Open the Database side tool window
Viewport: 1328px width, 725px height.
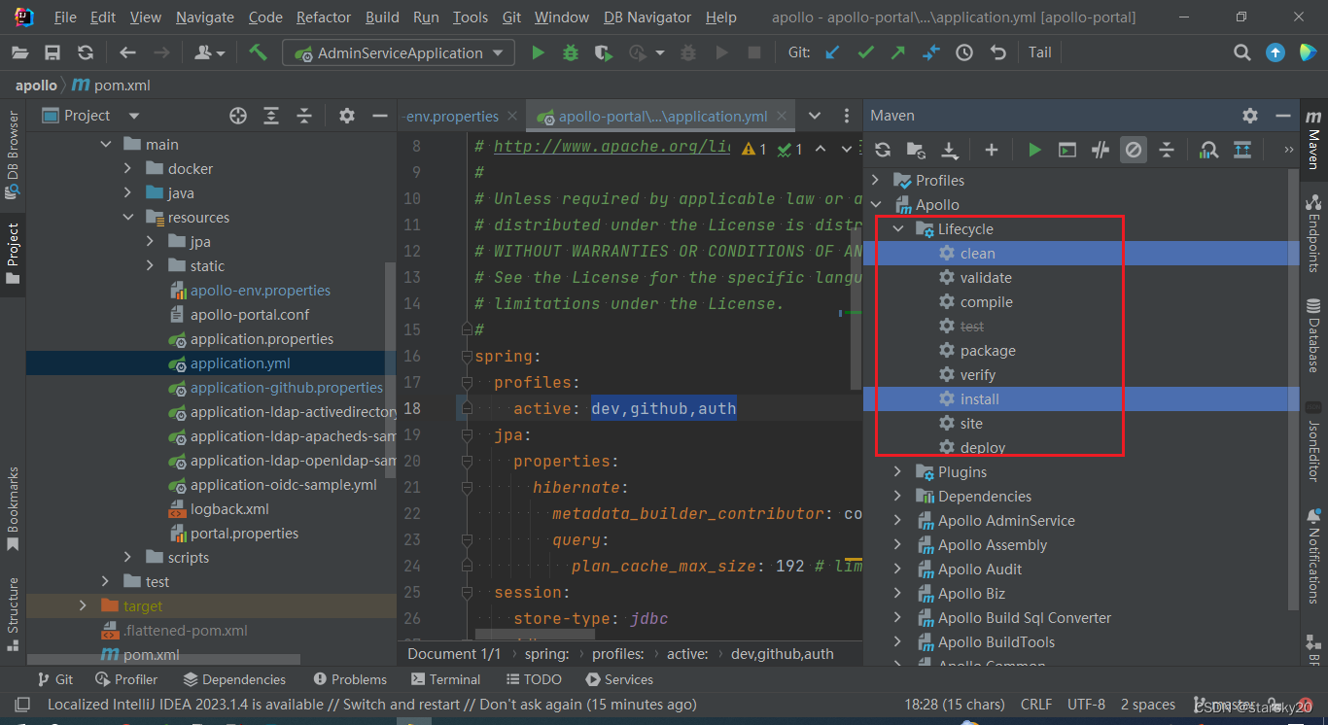coord(1313,336)
